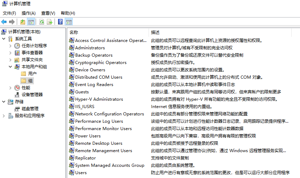Click the 系统工具 tools icon
Viewport: 300px width, 178px height.
pyautogui.click(x=10, y=39)
